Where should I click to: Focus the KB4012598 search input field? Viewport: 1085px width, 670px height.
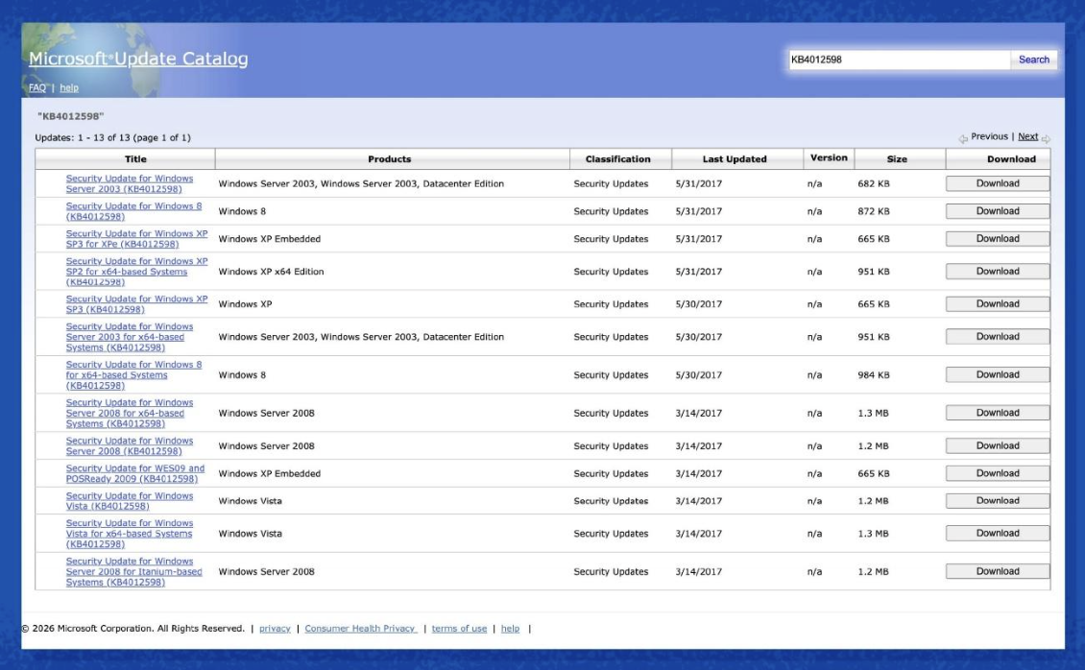tap(899, 60)
